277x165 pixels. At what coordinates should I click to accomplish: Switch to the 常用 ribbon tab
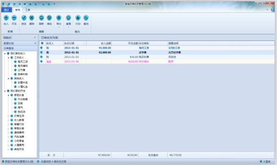click(x=17, y=10)
